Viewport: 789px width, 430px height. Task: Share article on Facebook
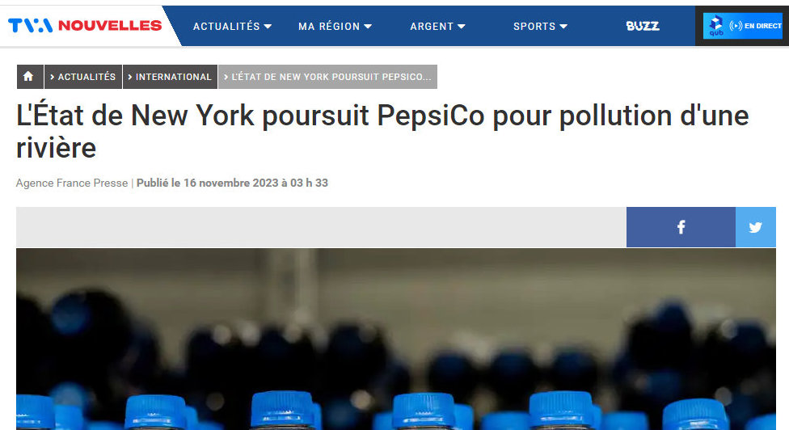[x=681, y=227]
